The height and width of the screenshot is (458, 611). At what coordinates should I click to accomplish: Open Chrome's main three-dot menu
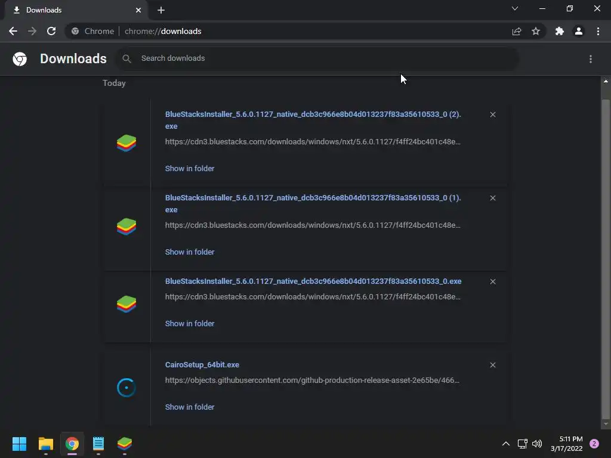[598, 31]
